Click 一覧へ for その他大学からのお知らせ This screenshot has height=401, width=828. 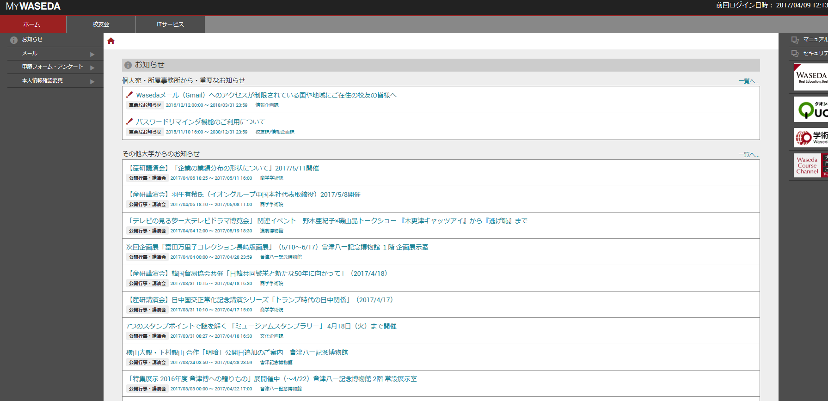click(x=749, y=155)
